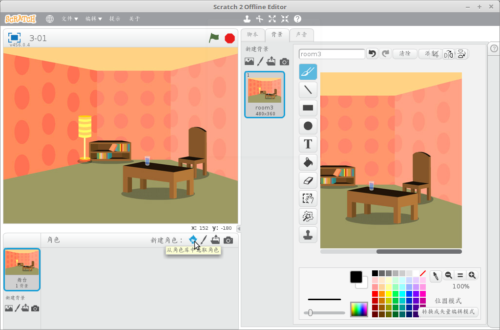Choose the marquee Select tool
Viewport: 500px width, 330px height.
coord(308,198)
